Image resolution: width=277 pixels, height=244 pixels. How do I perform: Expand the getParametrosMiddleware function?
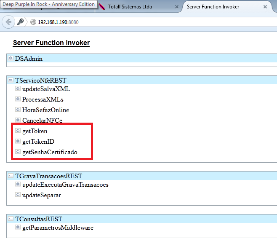(x=18, y=227)
